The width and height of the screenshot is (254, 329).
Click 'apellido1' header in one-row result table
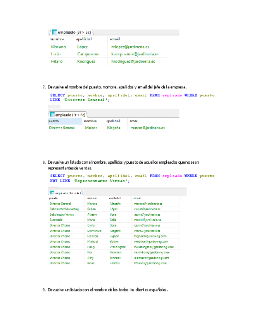(113, 121)
